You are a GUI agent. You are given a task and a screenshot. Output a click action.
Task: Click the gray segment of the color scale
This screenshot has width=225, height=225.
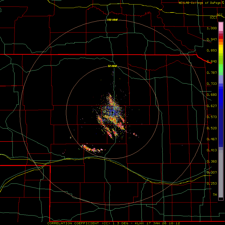point(221,174)
